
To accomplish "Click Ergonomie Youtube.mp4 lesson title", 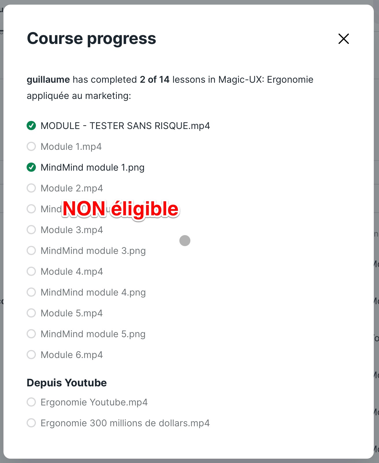I will coord(94,402).
